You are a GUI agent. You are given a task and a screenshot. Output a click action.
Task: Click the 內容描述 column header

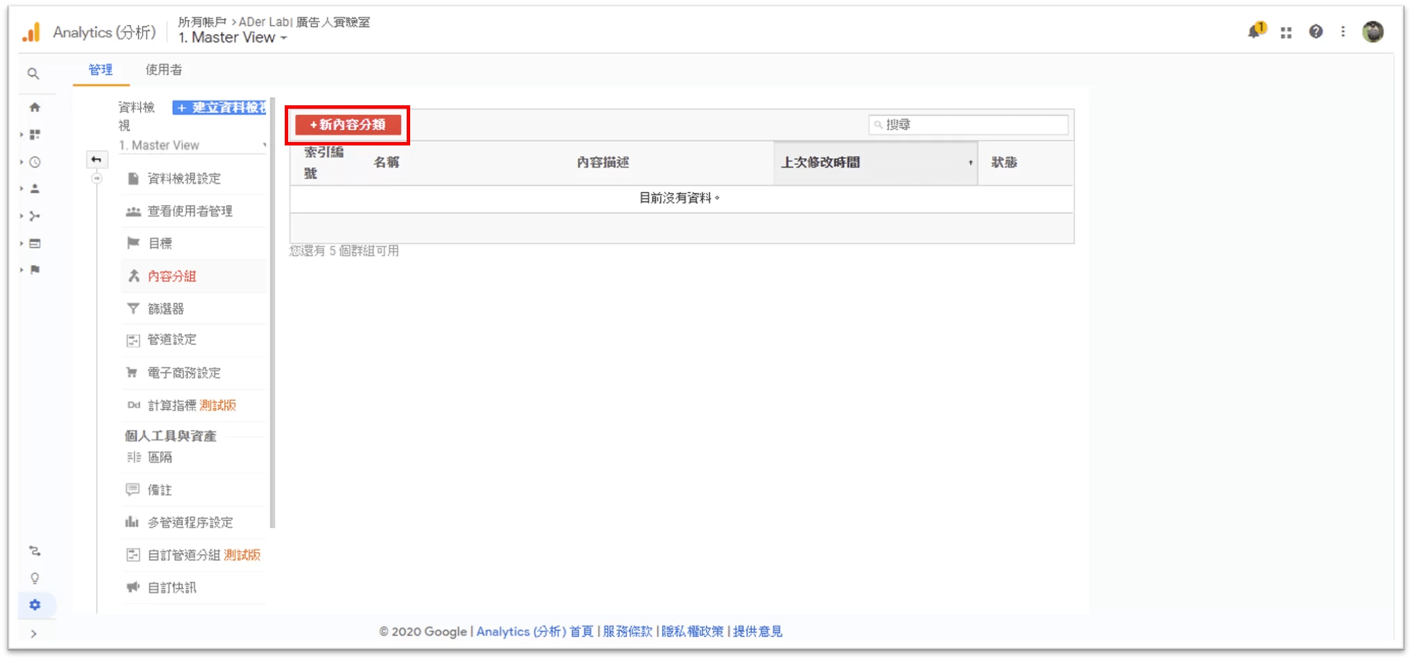pos(603,163)
